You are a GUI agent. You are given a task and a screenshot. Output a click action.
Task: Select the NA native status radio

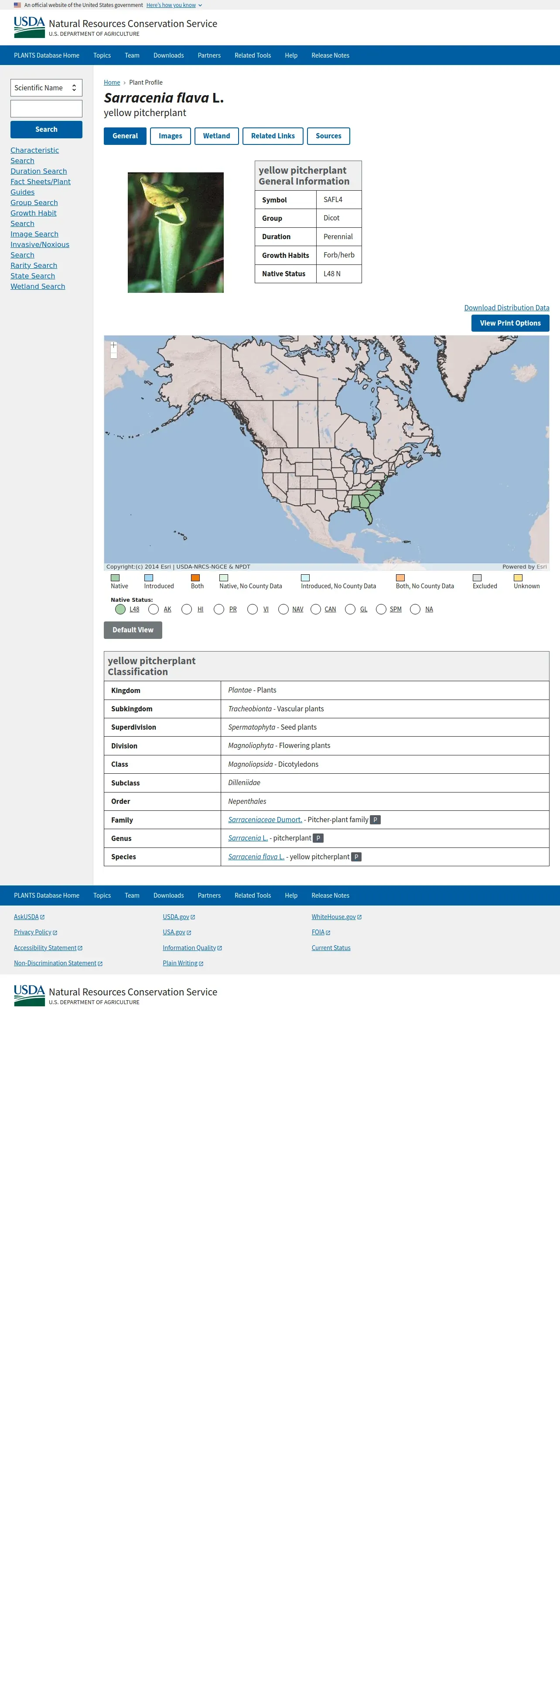(415, 609)
